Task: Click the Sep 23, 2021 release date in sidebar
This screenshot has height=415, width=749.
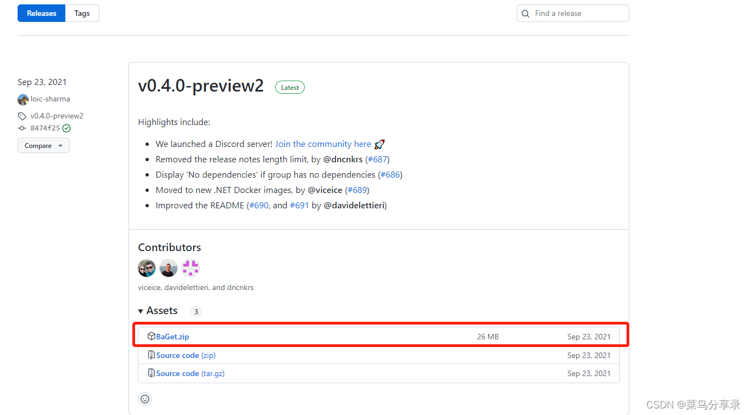Action: tap(42, 82)
